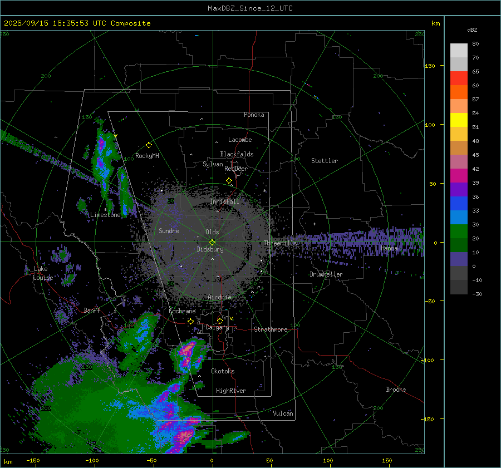Click the 80 value on dBZ legend
This screenshot has height=468, width=501.
(x=475, y=44)
